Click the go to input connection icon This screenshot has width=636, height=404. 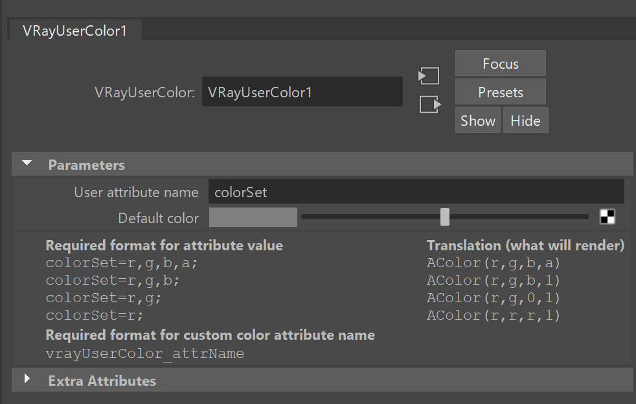tap(429, 76)
